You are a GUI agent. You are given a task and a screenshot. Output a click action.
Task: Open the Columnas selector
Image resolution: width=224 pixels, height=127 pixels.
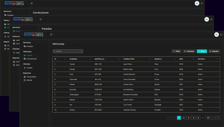tap(189, 51)
